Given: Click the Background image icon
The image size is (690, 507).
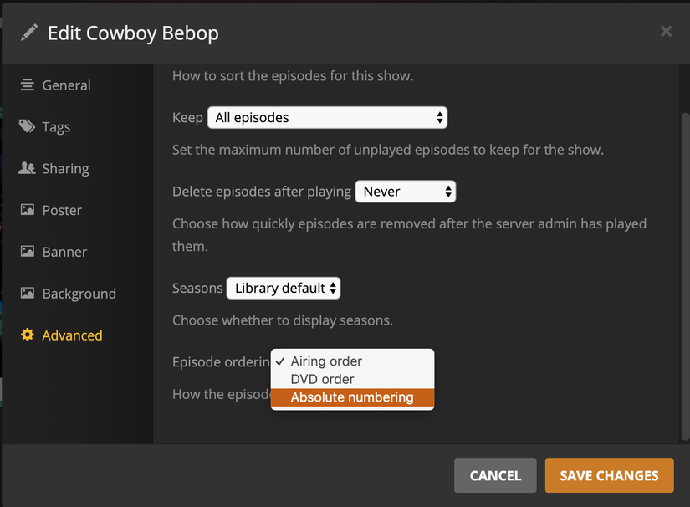Looking at the screenshot, I should 28,294.
